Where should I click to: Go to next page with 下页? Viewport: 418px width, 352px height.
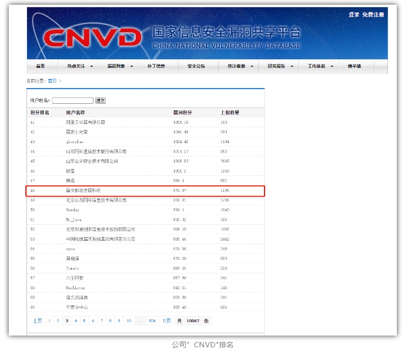click(x=166, y=321)
